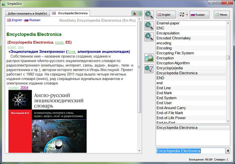The height and width of the screenshot is (164, 235).
Task: Close the current tab with red X icon
Action: click(x=134, y=14)
